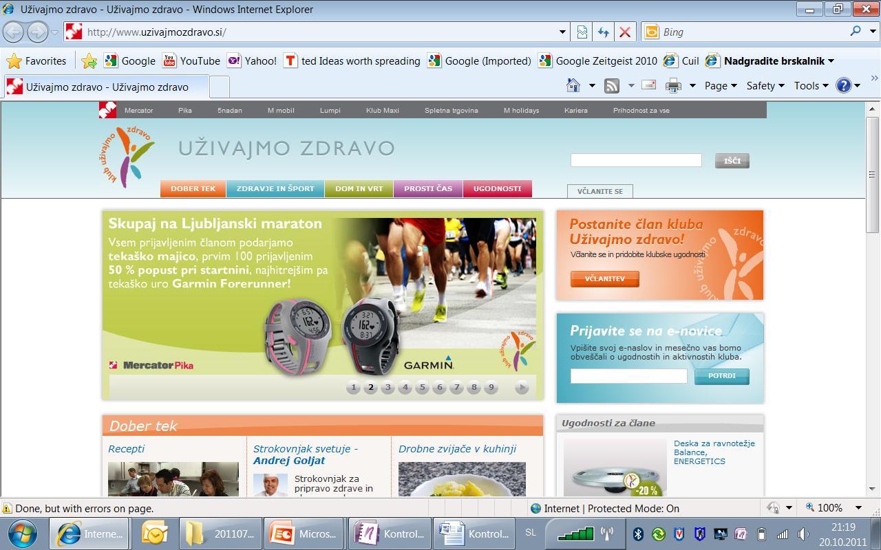881x550 pixels.
Task: Click the site search input field
Action: tap(636, 160)
